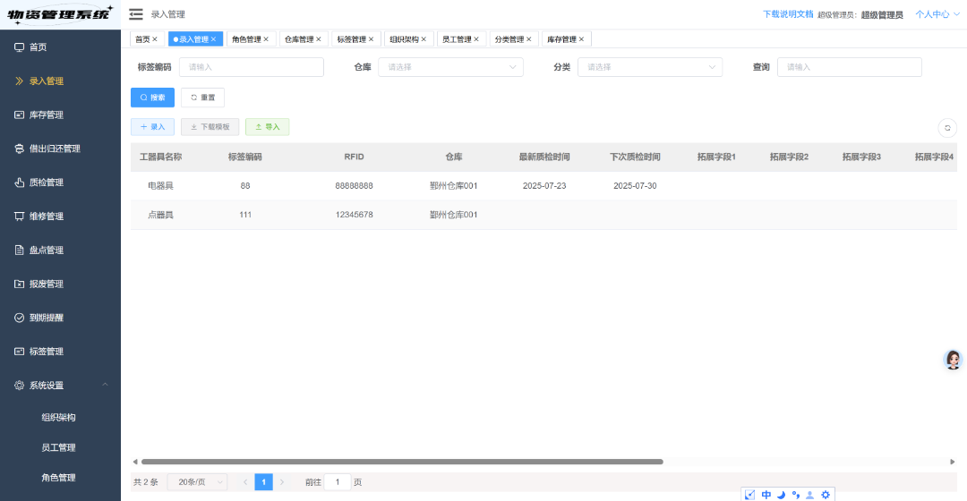This screenshot has width=967, height=501.
Task: Open 质检管理 in the sidebar
Action: coord(47,183)
